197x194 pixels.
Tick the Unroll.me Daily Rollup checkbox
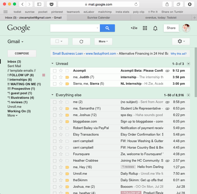[x=55, y=174]
